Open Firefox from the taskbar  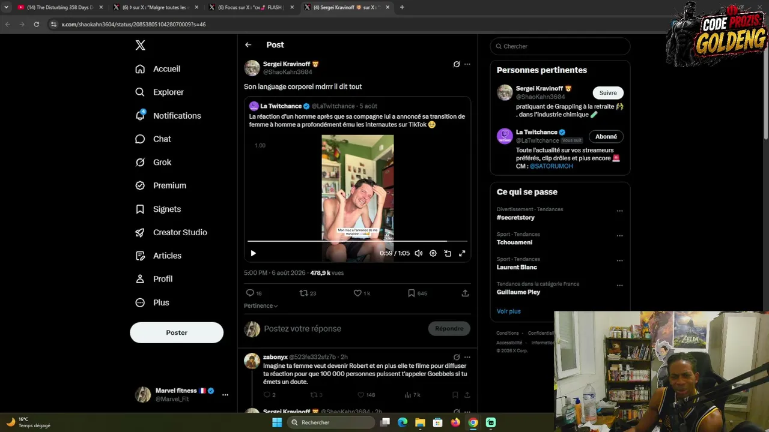(x=455, y=422)
